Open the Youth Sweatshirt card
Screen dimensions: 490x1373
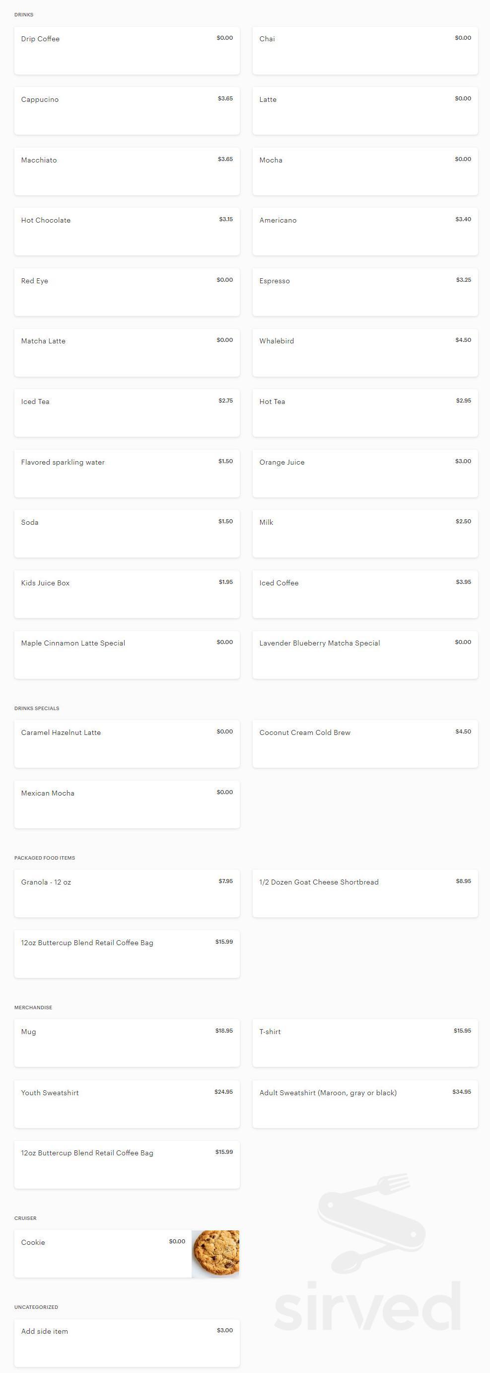[x=127, y=1104]
